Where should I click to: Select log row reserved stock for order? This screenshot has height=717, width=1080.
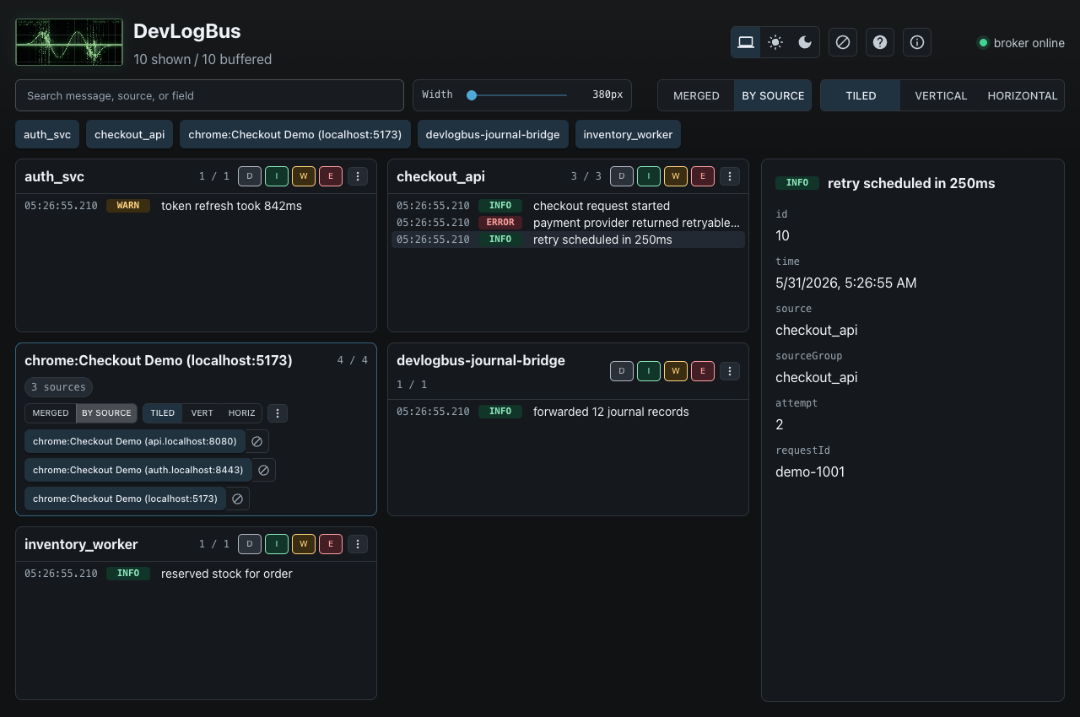click(x=196, y=574)
